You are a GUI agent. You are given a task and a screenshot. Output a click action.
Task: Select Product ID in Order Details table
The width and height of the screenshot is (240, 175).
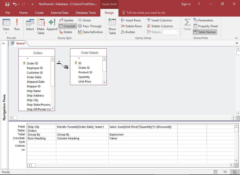(x=85, y=72)
